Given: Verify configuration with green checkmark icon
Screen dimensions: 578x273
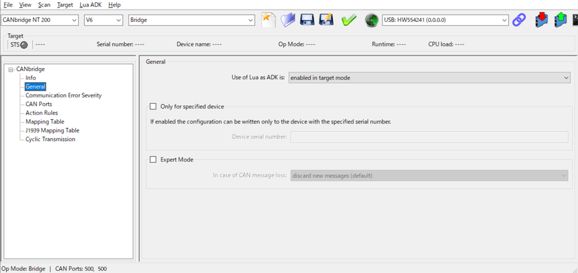Looking at the screenshot, I should (348, 20).
